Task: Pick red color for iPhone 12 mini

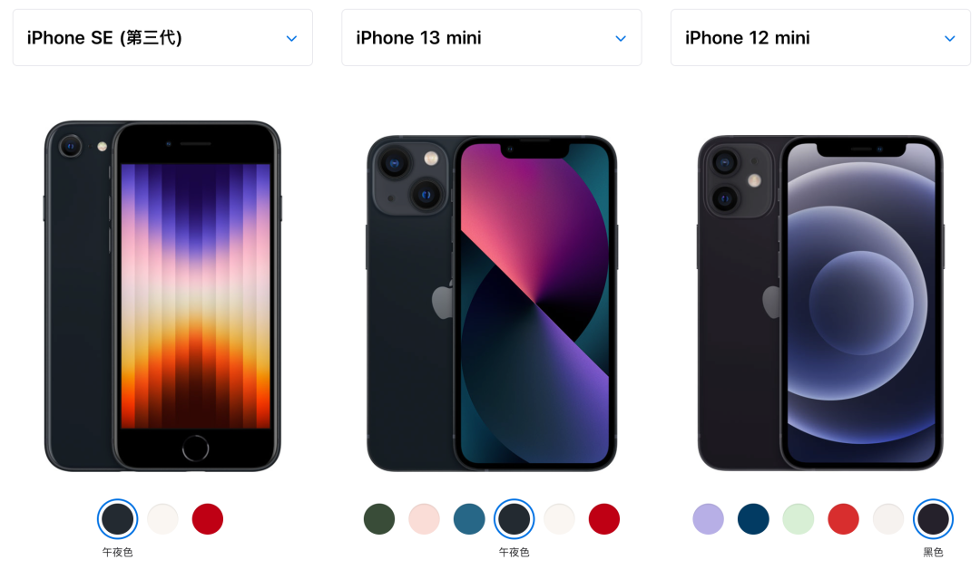Action: click(843, 518)
